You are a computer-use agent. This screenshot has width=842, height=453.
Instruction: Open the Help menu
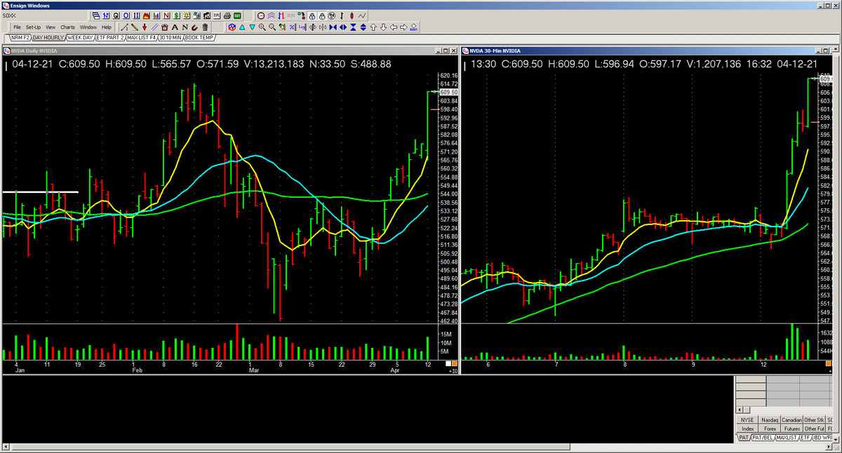point(107,27)
